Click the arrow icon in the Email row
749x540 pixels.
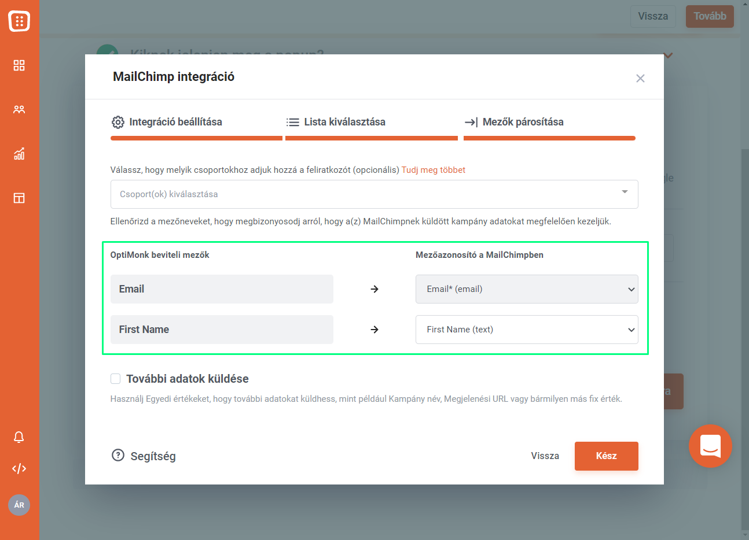coord(374,289)
